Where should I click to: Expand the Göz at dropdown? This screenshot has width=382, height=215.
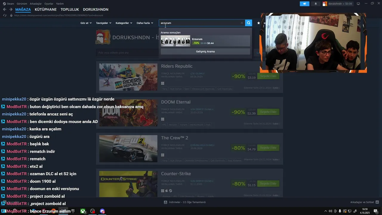tap(86, 23)
